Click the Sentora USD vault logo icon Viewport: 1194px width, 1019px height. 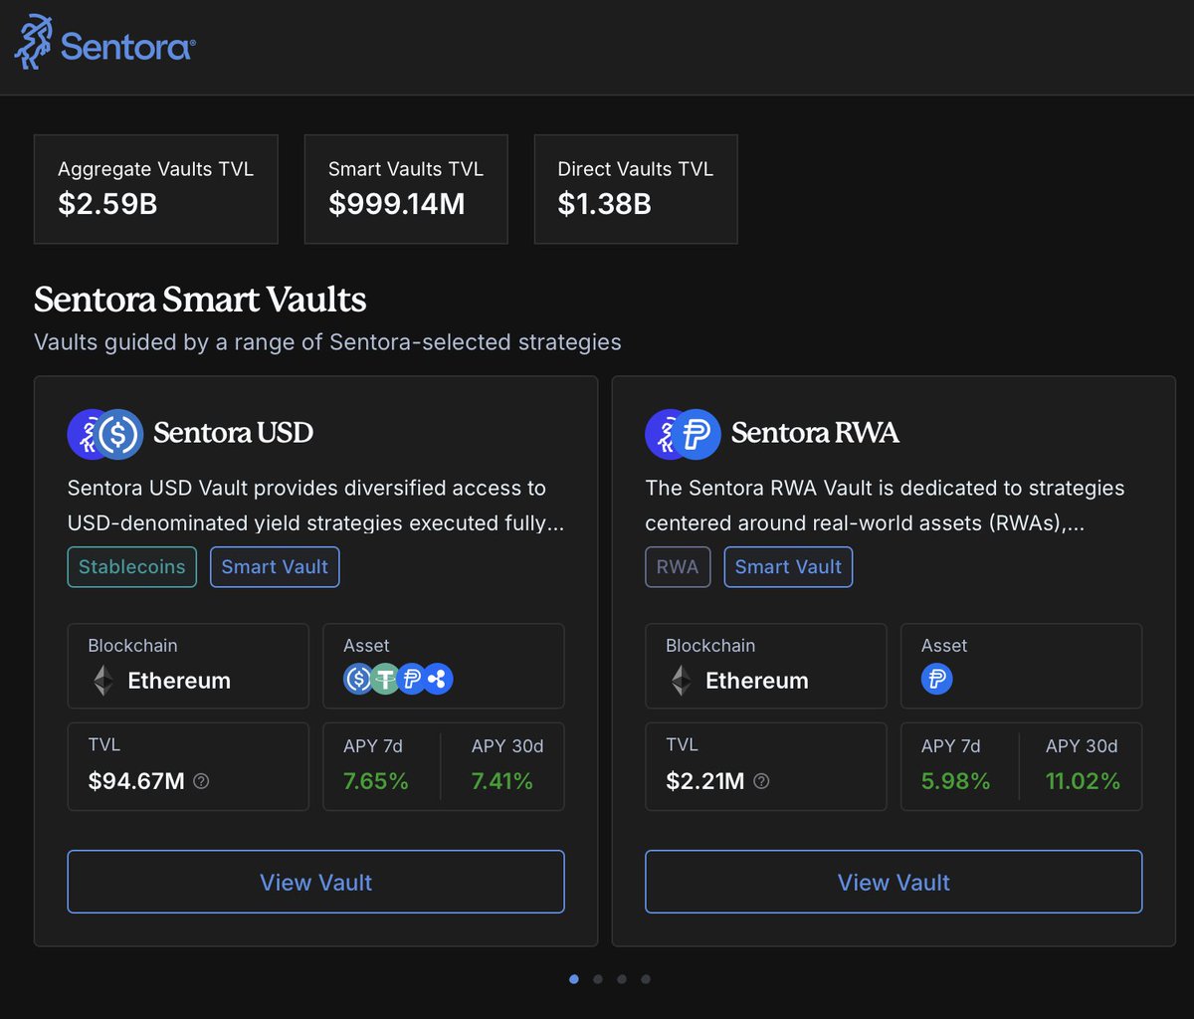pos(105,434)
